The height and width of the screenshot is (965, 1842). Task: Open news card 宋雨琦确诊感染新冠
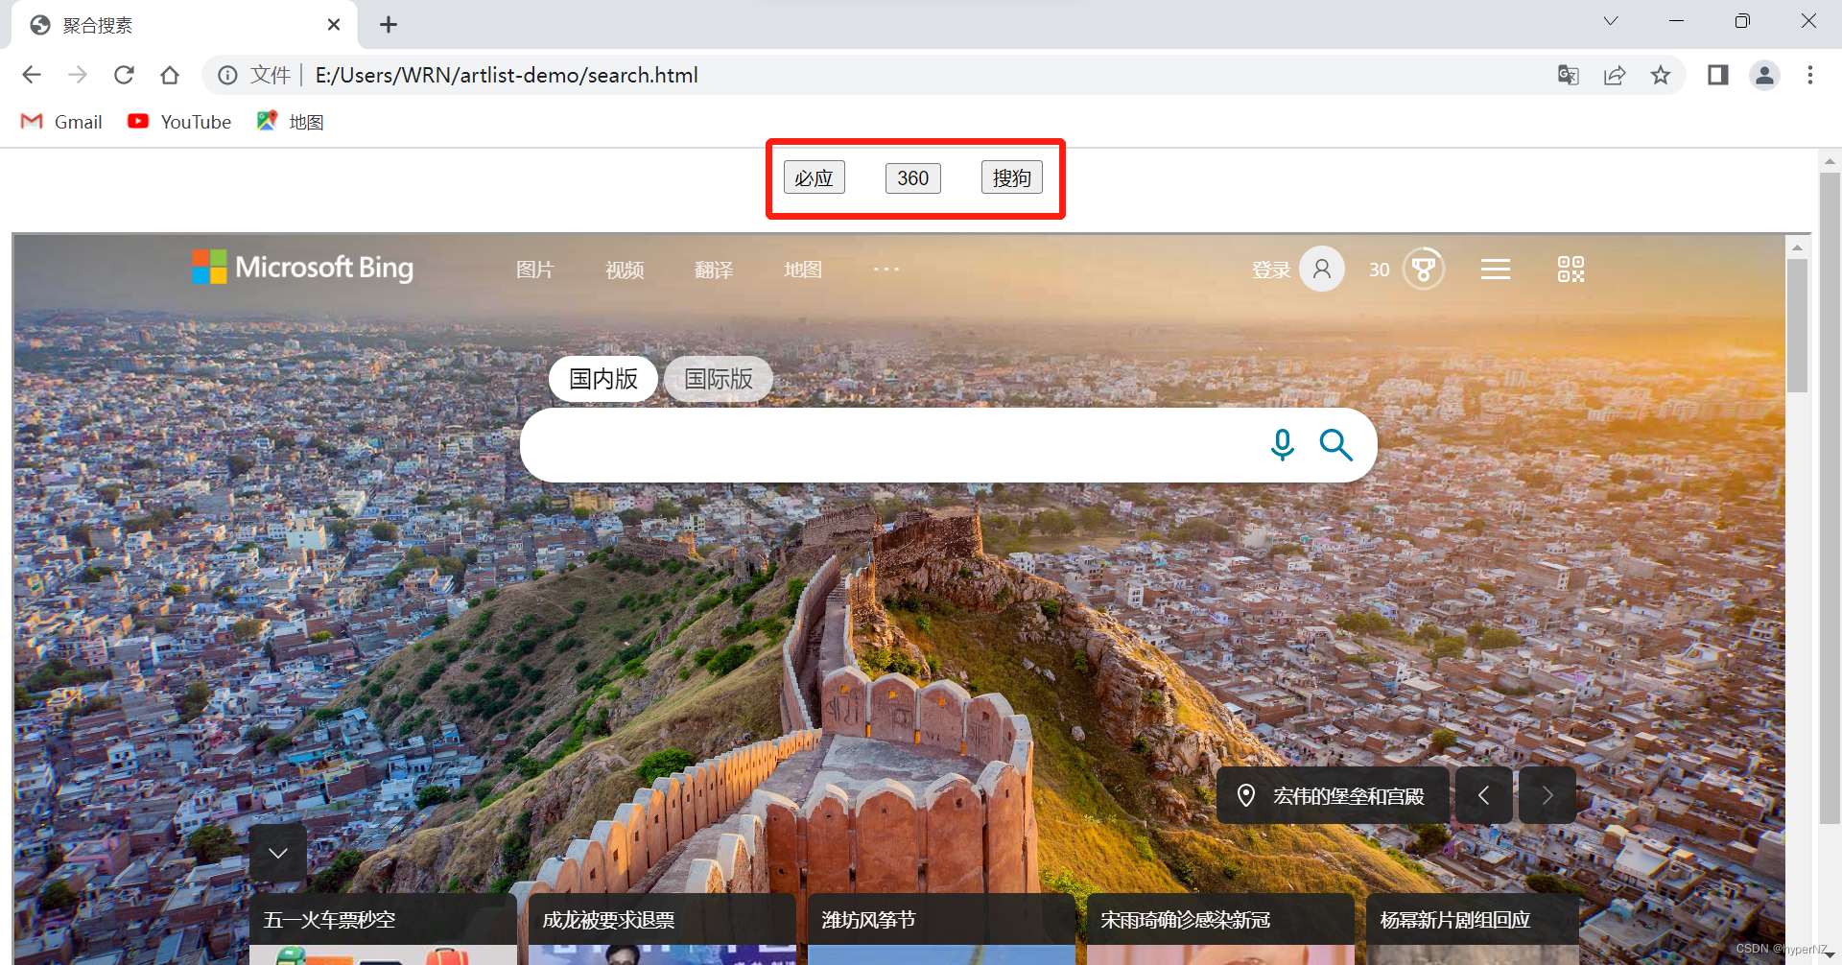coord(1220,929)
